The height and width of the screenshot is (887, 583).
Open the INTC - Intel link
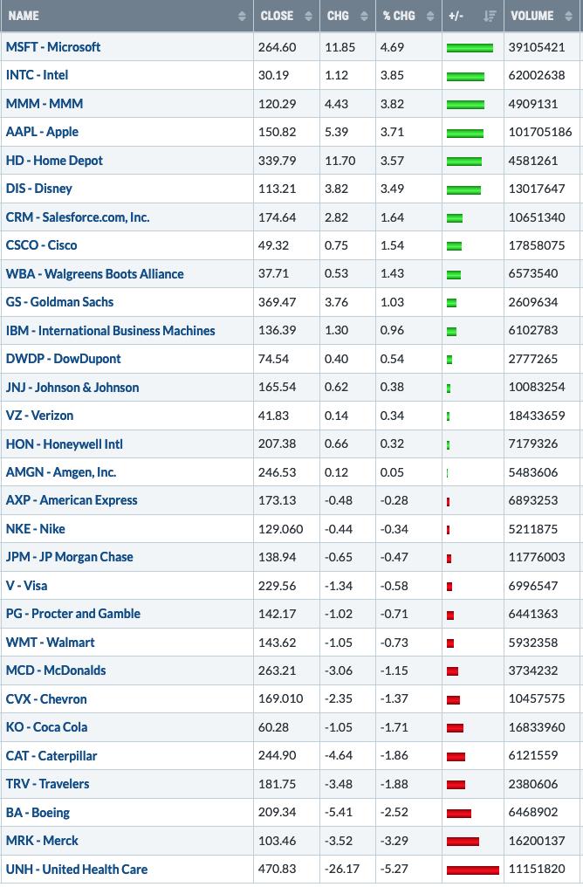(37, 75)
